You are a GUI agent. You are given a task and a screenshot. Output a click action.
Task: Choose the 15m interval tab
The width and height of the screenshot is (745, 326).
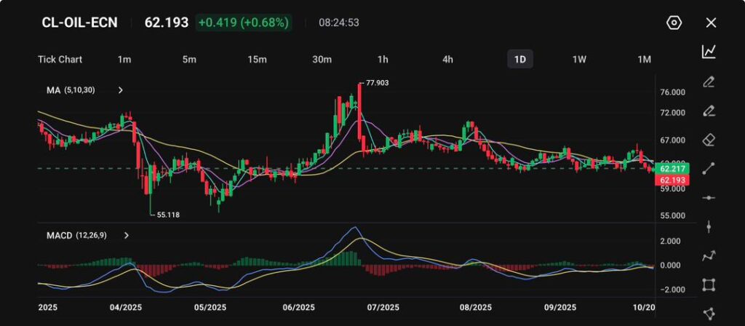257,59
